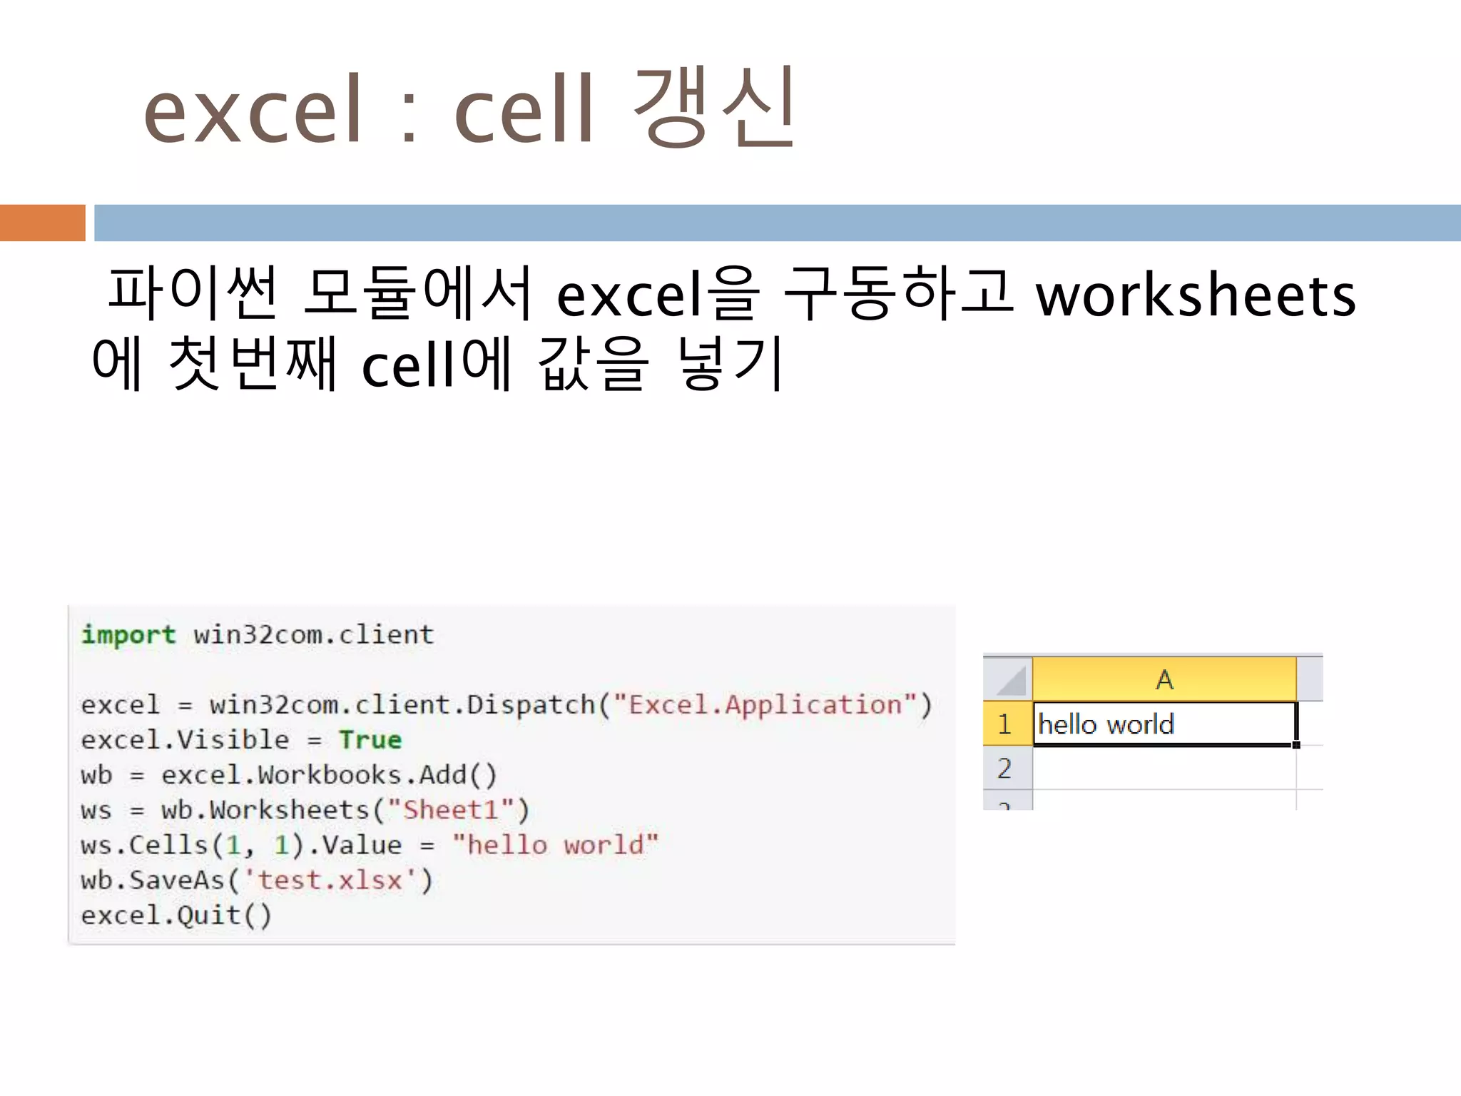Click the "Sheet1" string in the code
The width and height of the screenshot is (1461, 1096).
[x=450, y=810]
